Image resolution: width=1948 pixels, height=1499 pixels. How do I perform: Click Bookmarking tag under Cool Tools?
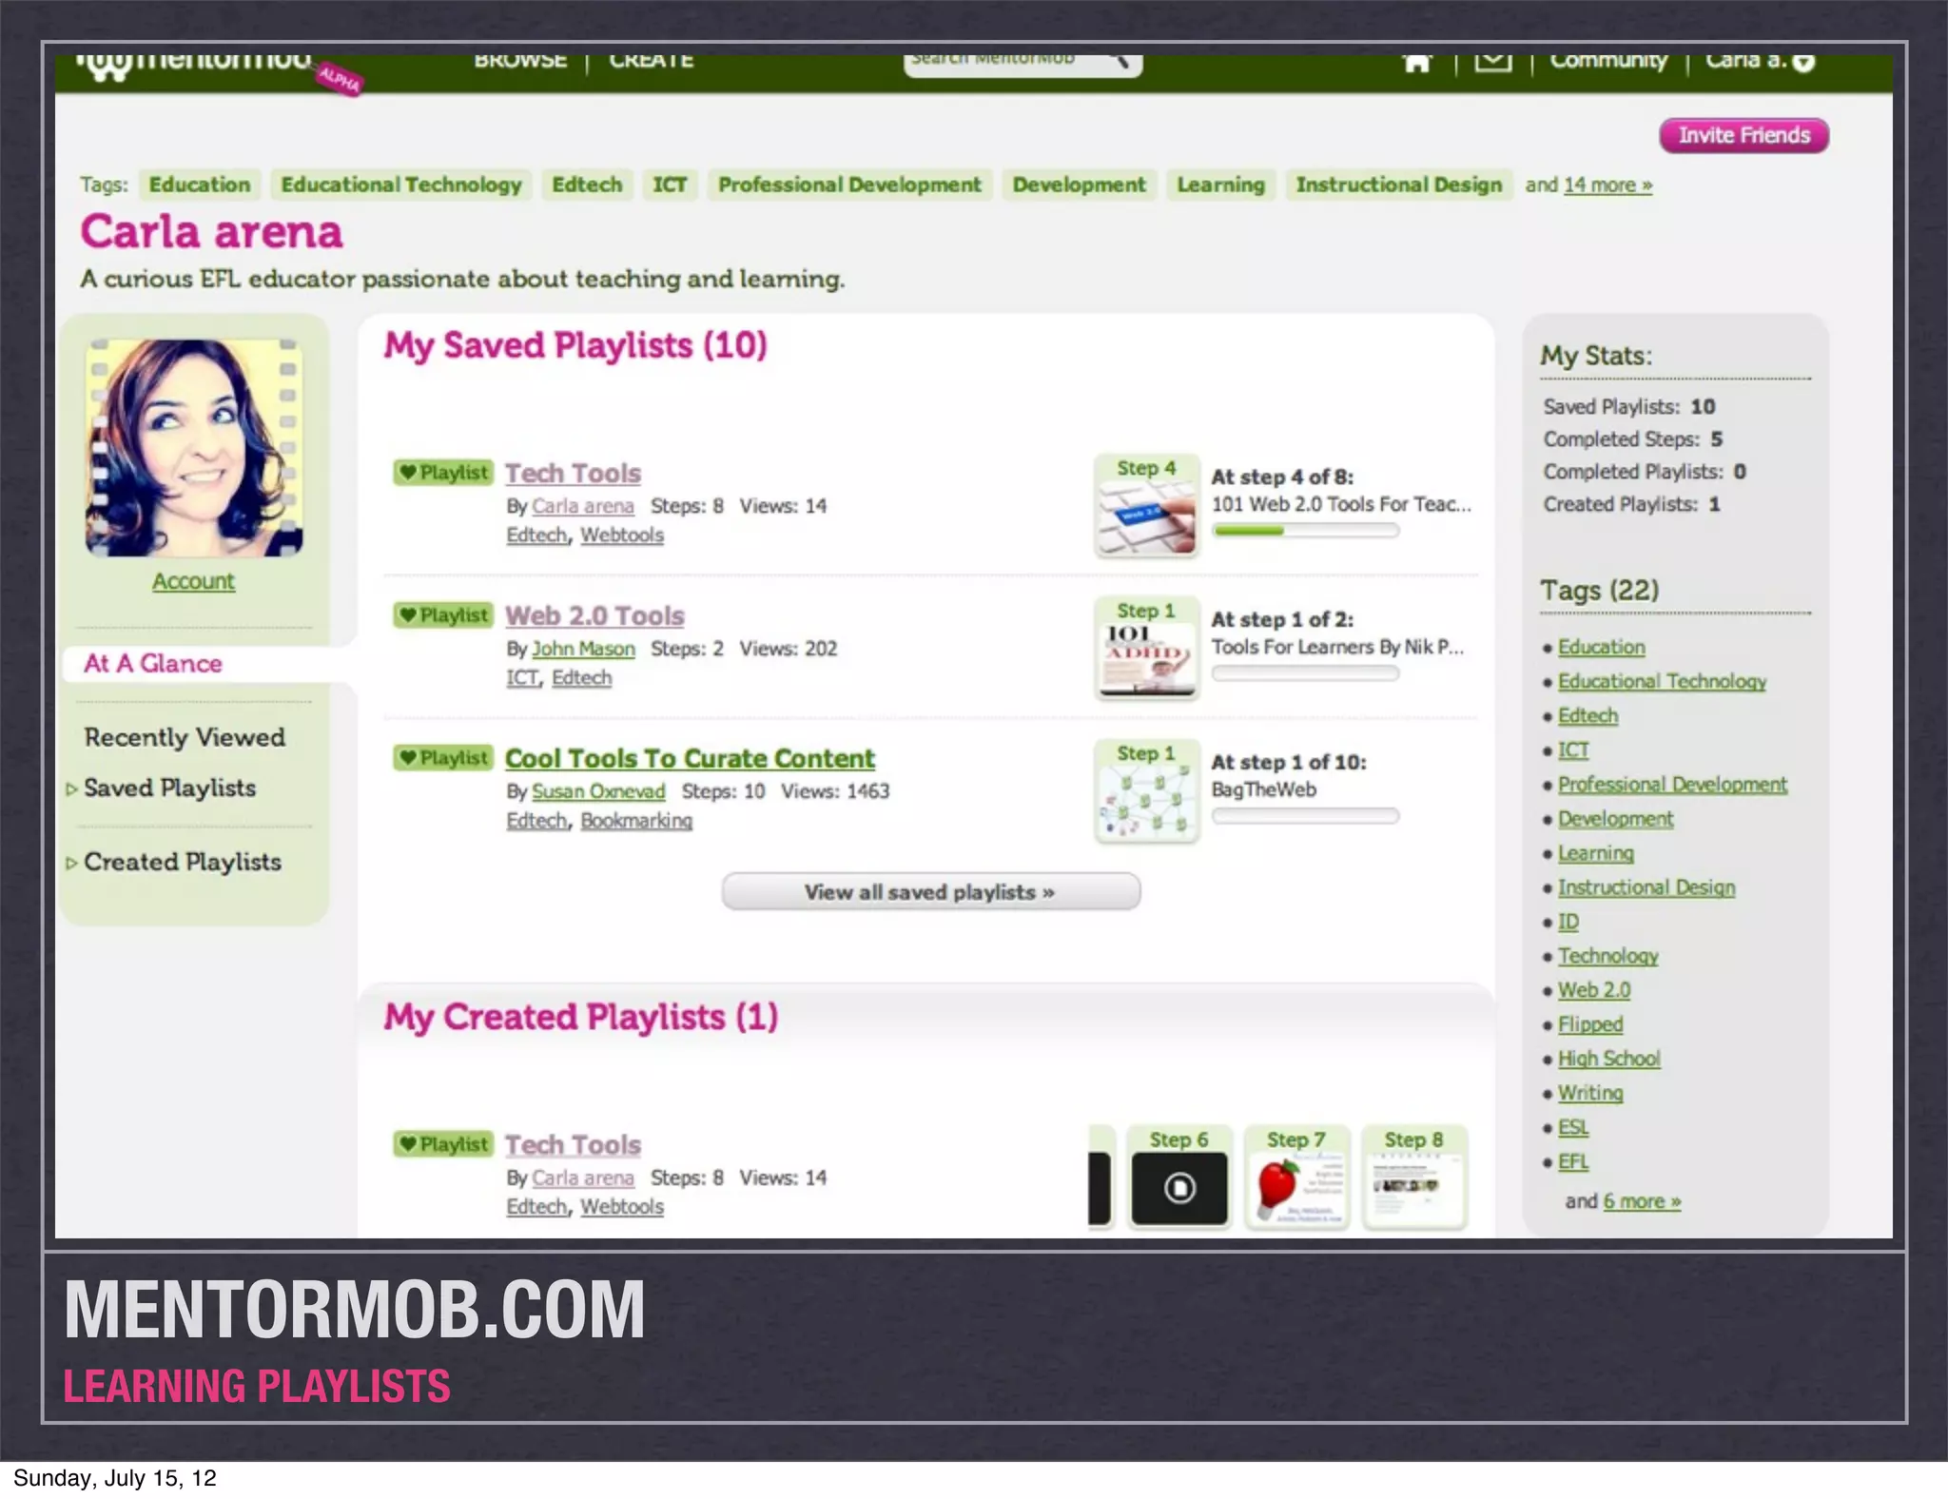point(636,821)
